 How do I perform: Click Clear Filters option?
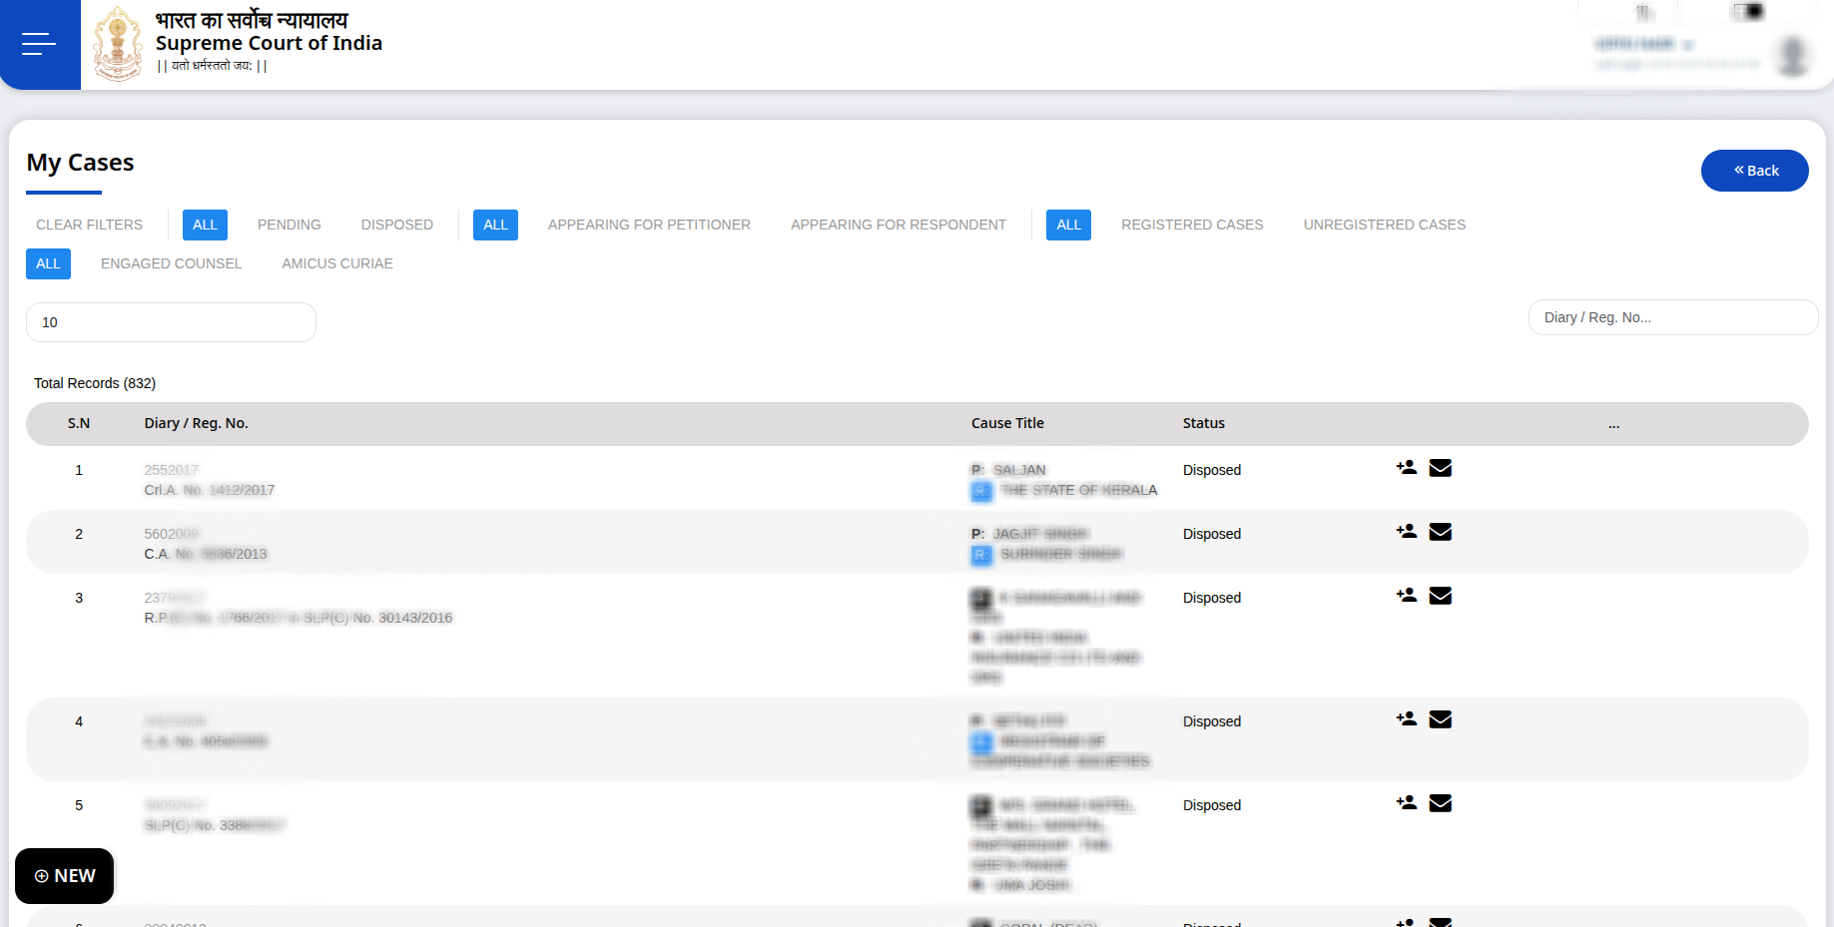(x=89, y=225)
